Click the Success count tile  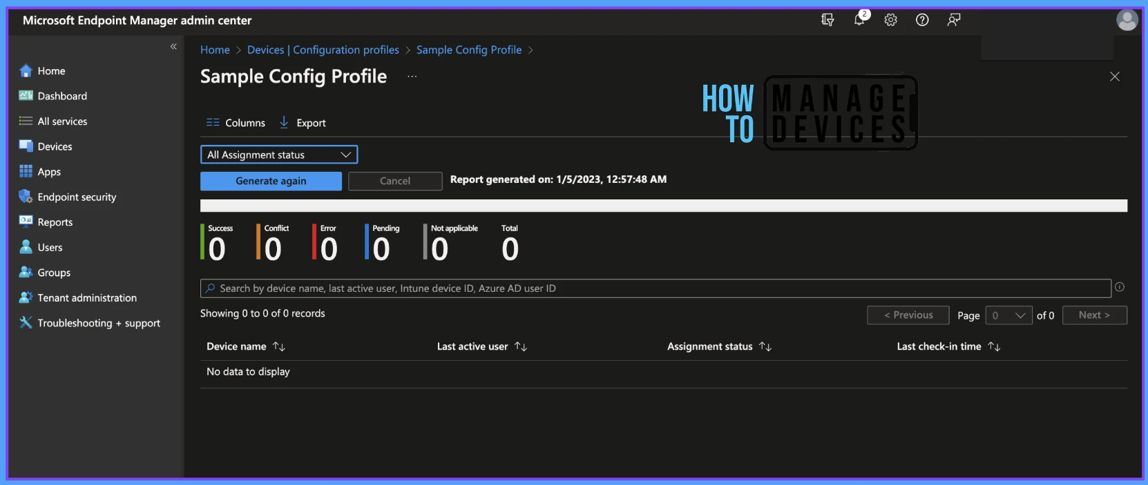coord(218,243)
